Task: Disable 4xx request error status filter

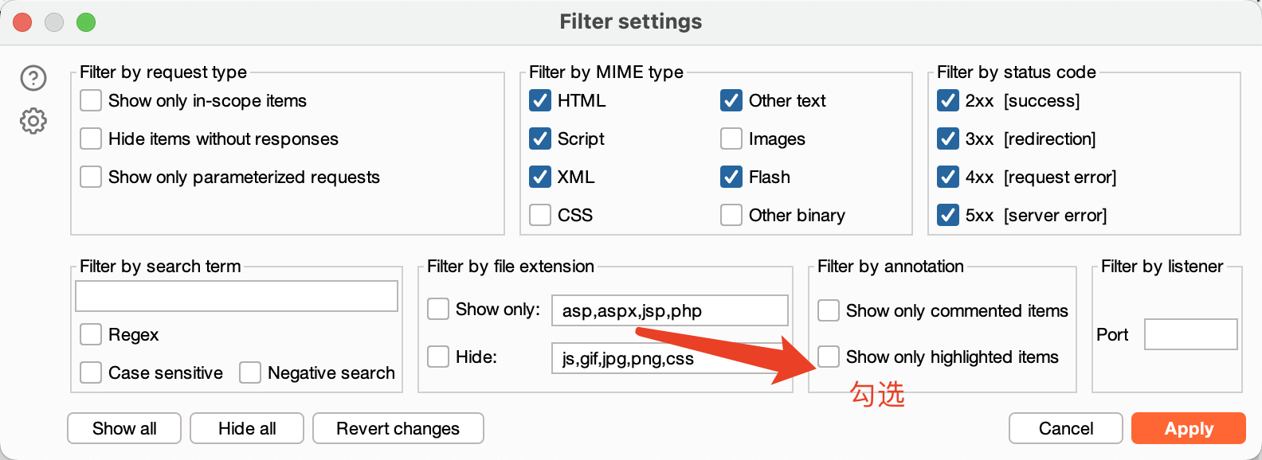Action: pos(948,177)
